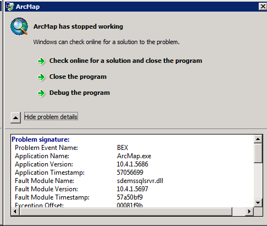Select application timestamp 57056699
The width and height of the screenshot is (267, 226).
[130, 173]
